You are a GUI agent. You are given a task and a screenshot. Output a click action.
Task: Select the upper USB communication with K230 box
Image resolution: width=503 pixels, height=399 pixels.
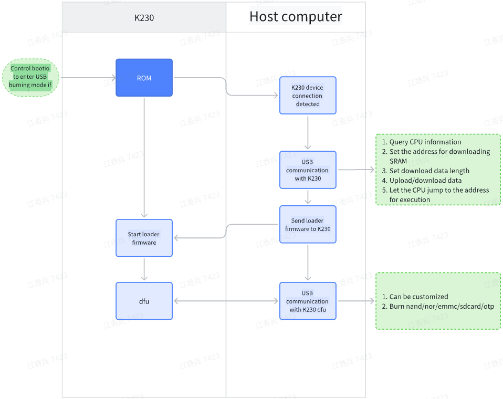tap(308, 170)
